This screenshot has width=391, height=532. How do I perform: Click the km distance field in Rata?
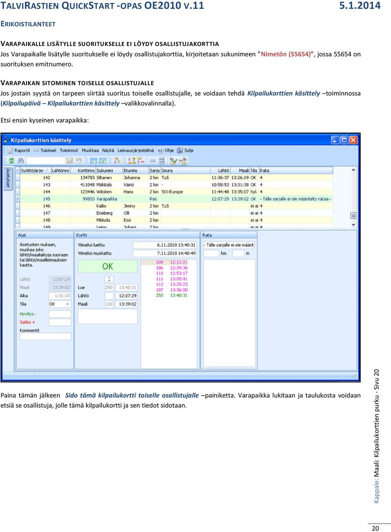211,253
